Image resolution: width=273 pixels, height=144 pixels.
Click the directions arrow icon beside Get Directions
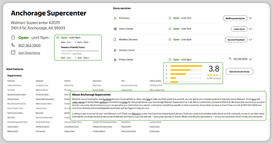click(13, 53)
